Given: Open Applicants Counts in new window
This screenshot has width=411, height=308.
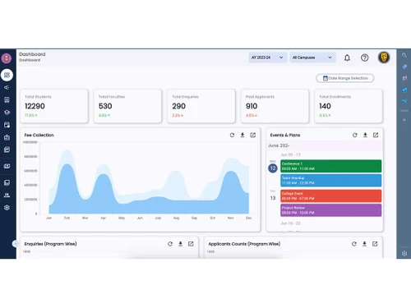Looking at the screenshot, I should click(x=375, y=244).
